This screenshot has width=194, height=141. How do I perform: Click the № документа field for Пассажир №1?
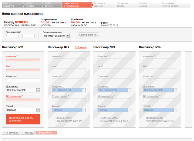(23, 100)
